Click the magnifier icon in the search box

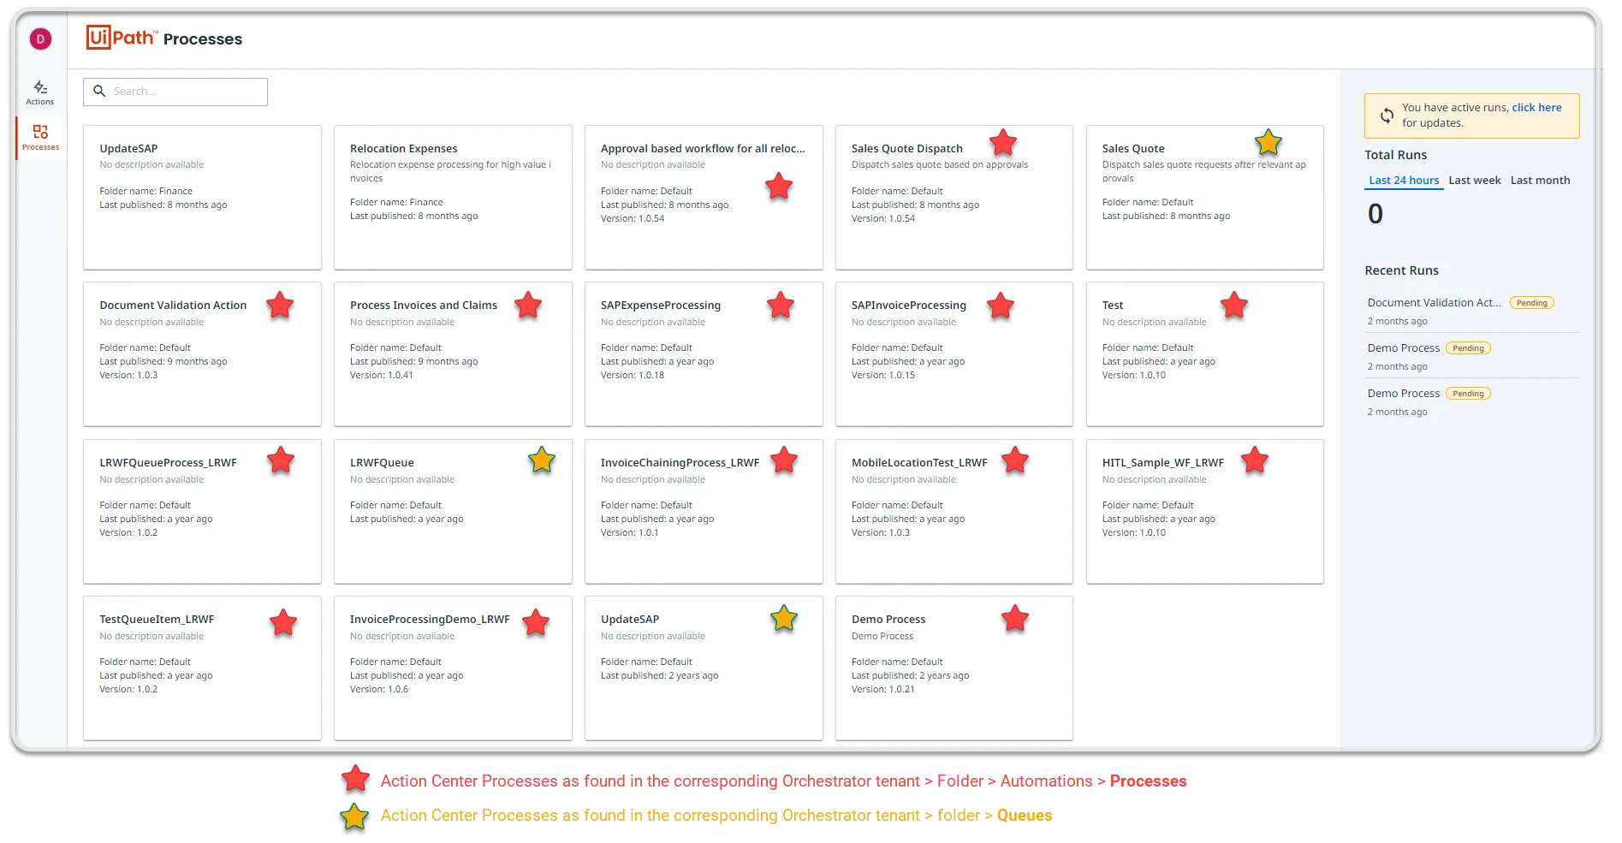[x=99, y=91]
